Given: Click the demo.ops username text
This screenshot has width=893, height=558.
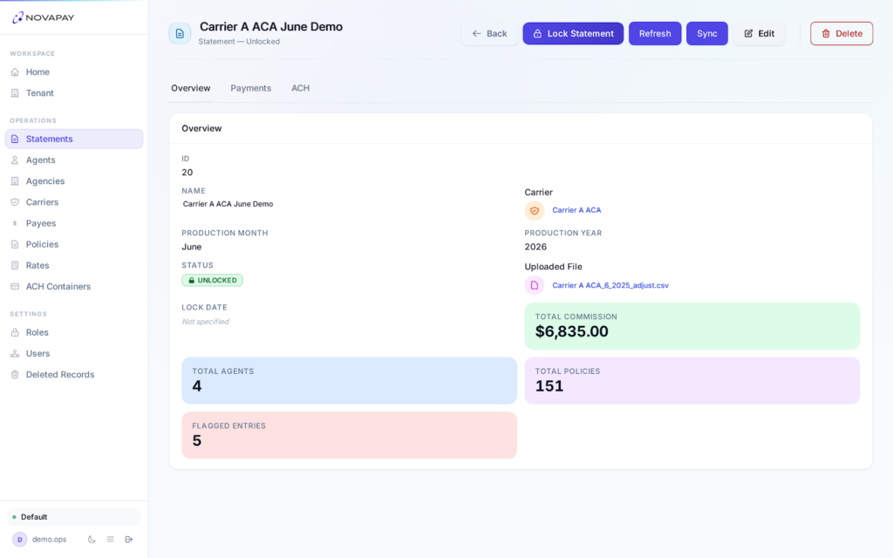Looking at the screenshot, I should click(x=49, y=539).
